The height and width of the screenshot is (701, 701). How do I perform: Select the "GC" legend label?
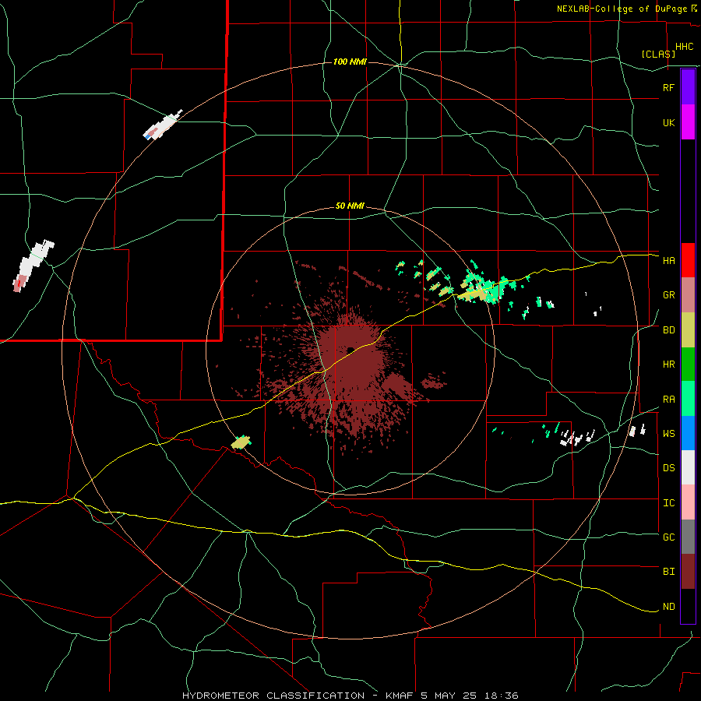coord(668,537)
